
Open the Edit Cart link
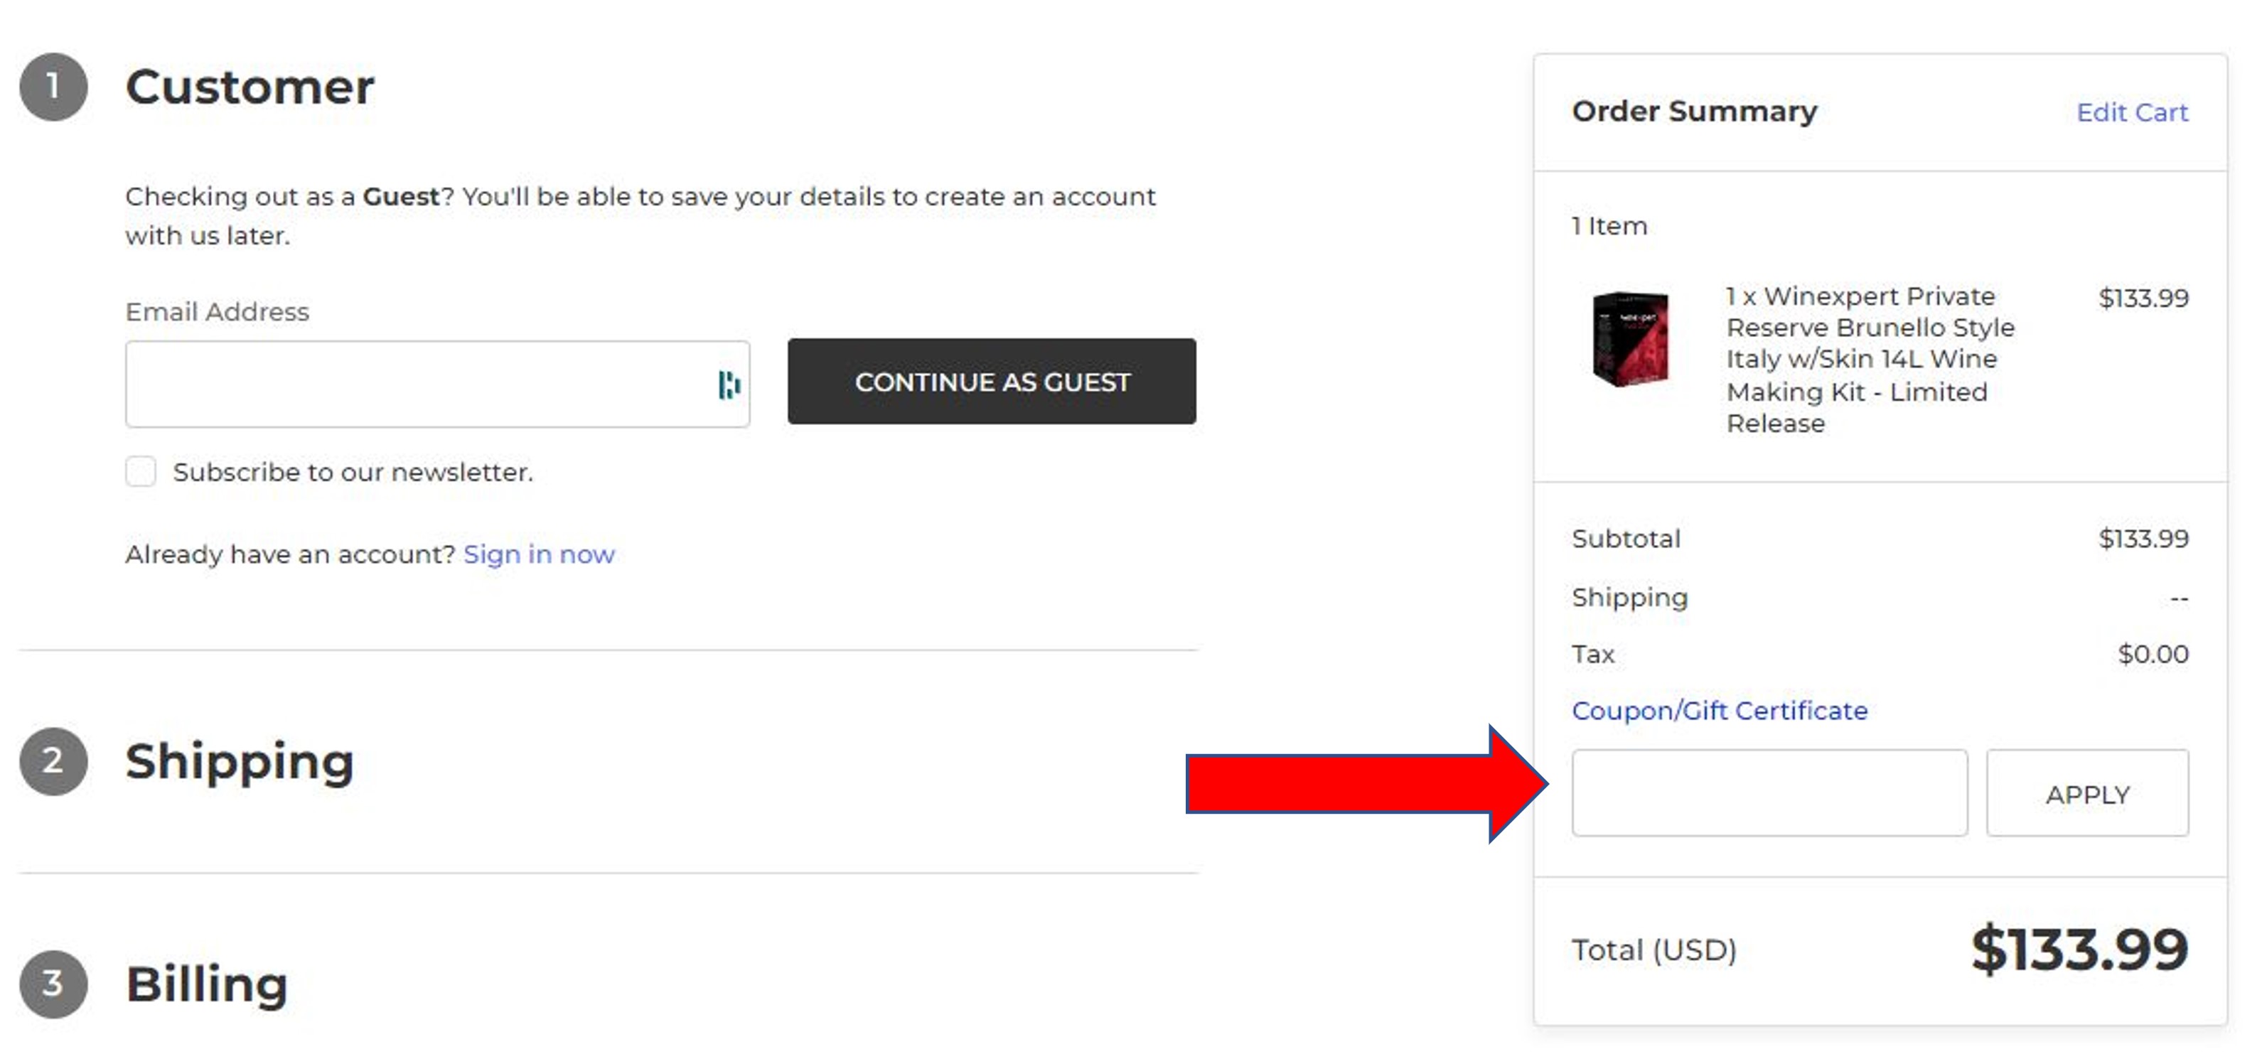pyautogui.click(x=2132, y=112)
